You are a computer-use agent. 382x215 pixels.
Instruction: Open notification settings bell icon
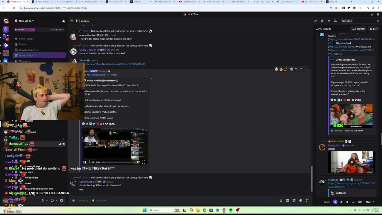[x=322, y=21]
